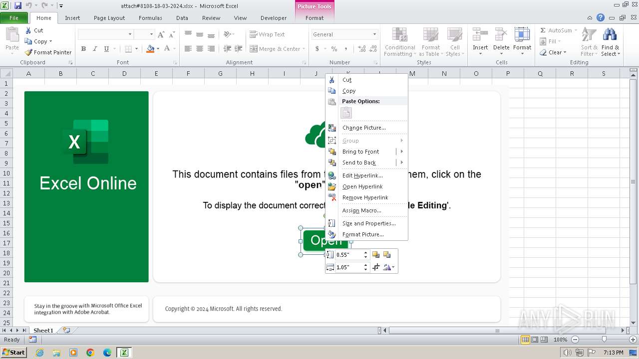Open the File tab
The image size is (639, 359).
click(x=14, y=18)
